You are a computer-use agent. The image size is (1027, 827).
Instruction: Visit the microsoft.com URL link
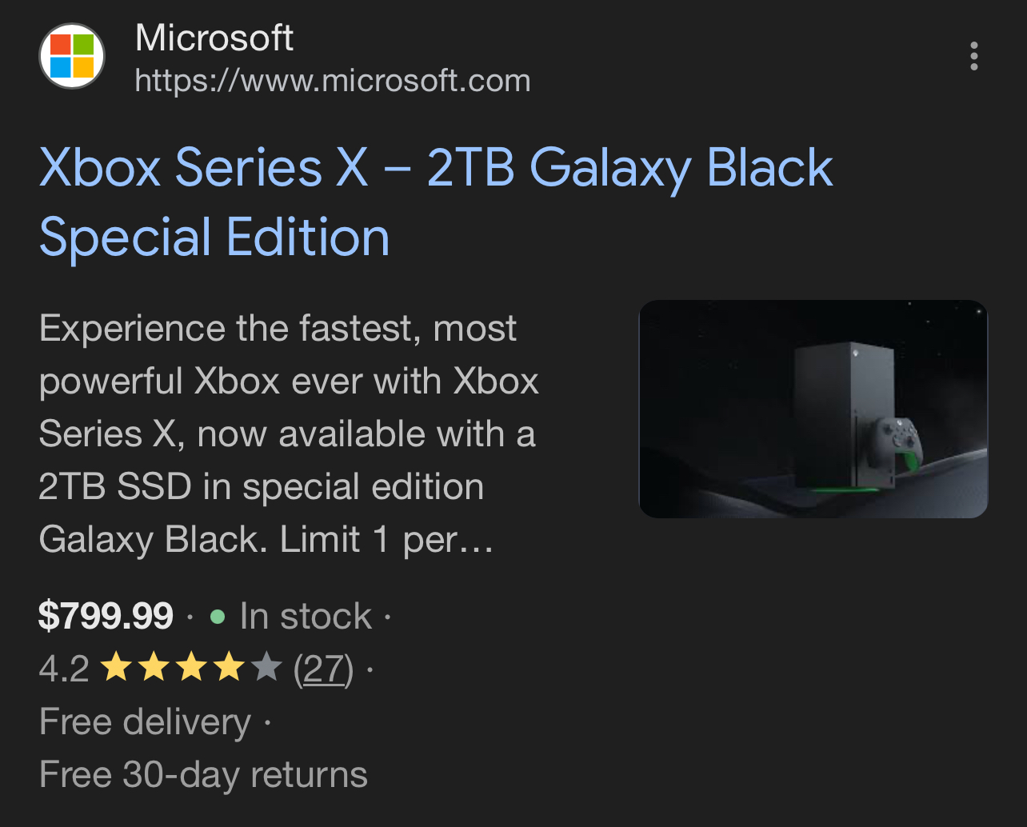333,80
